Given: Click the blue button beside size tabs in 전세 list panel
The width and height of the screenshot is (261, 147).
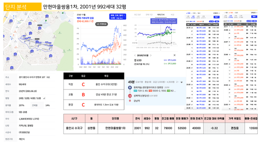Looking at the screenshot, I should point(254,17).
